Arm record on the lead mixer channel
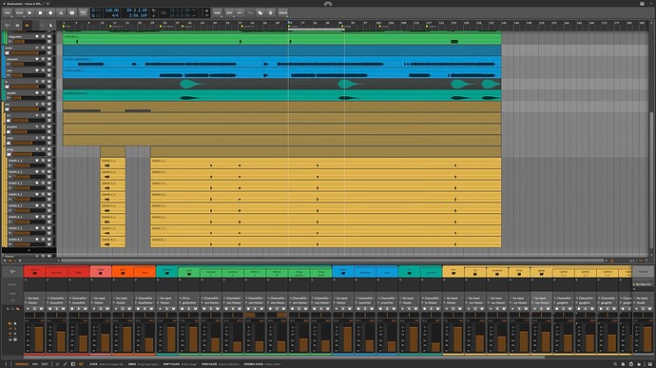 coord(183,309)
